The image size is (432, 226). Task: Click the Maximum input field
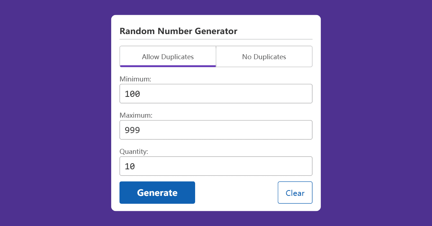click(216, 130)
